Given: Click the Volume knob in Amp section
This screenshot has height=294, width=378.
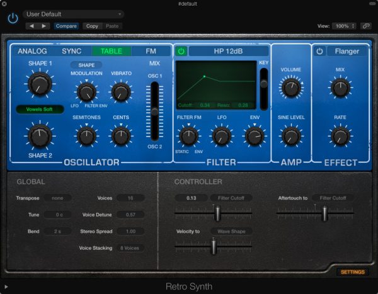Looking at the screenshot, I should coord(290,88).
